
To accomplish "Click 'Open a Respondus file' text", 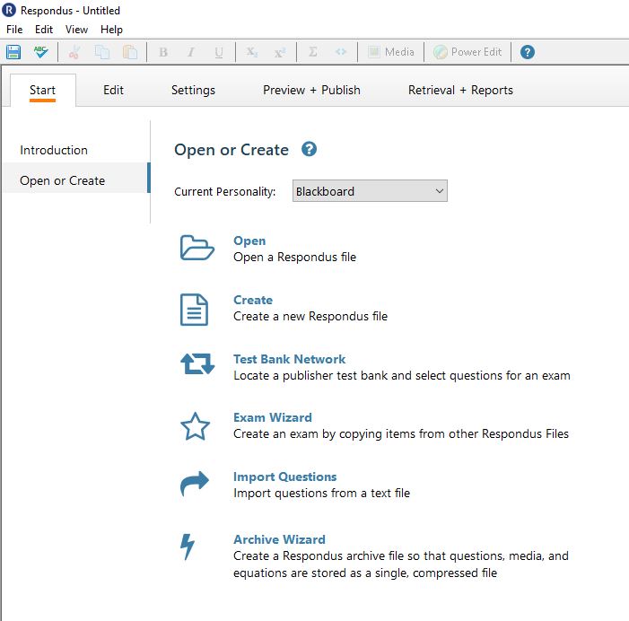I will pos(295,257).
